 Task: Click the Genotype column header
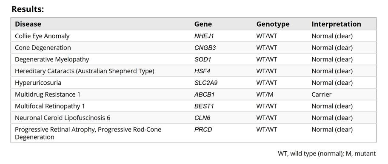pos(273,24)
